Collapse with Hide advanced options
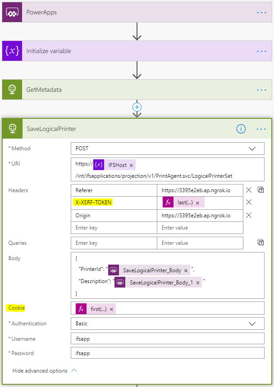 click(x=45, y=371)
